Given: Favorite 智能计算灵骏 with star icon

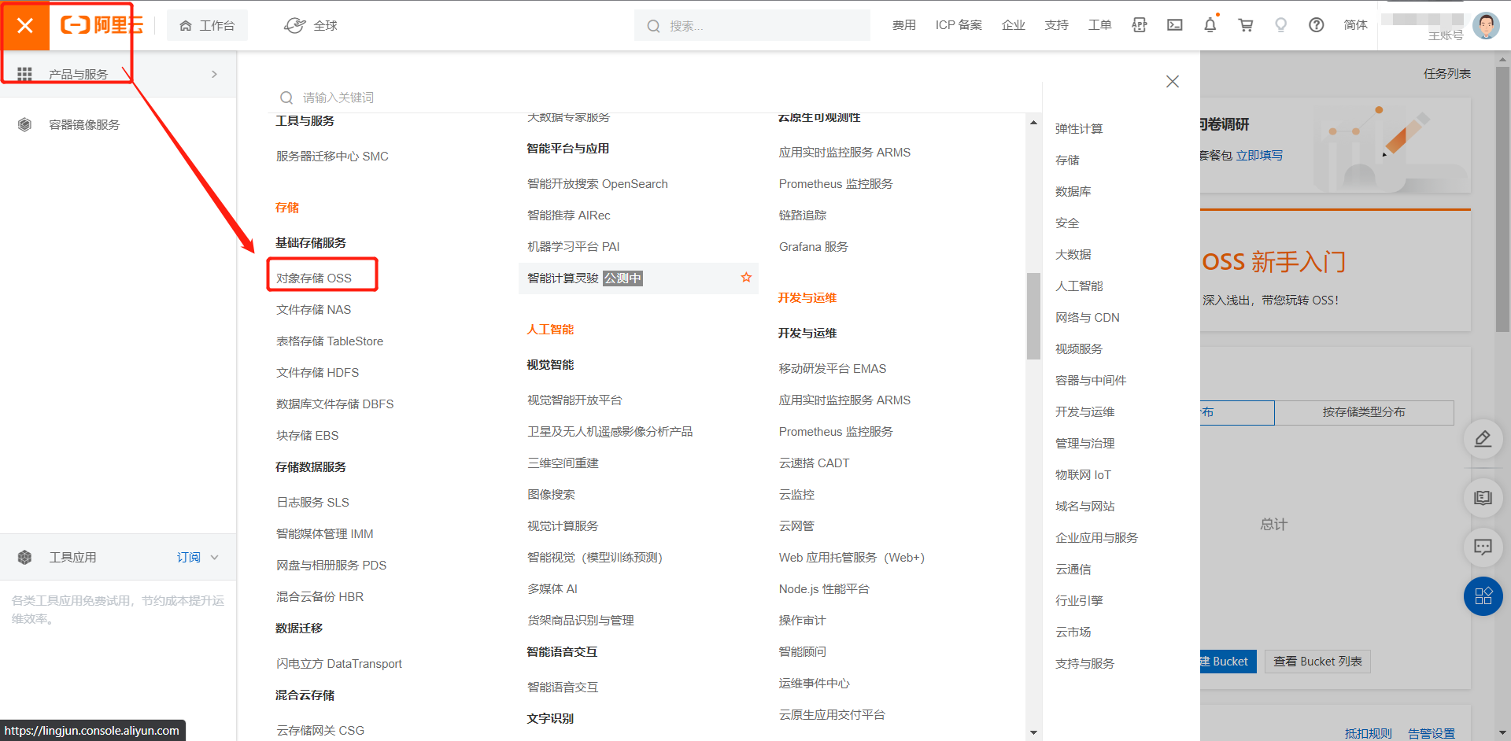Looking at the screenshot, I should 746,278.
